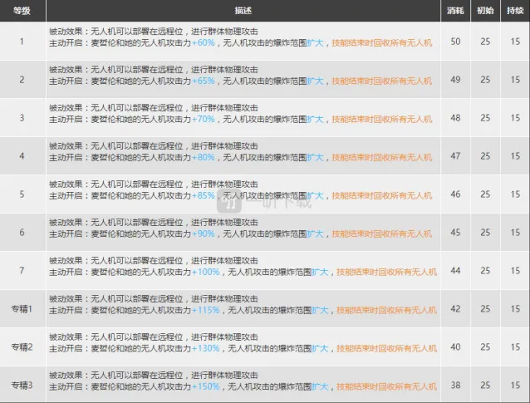
Task: Select the +100% attack bonus text
Action: [x=206, y=273]
